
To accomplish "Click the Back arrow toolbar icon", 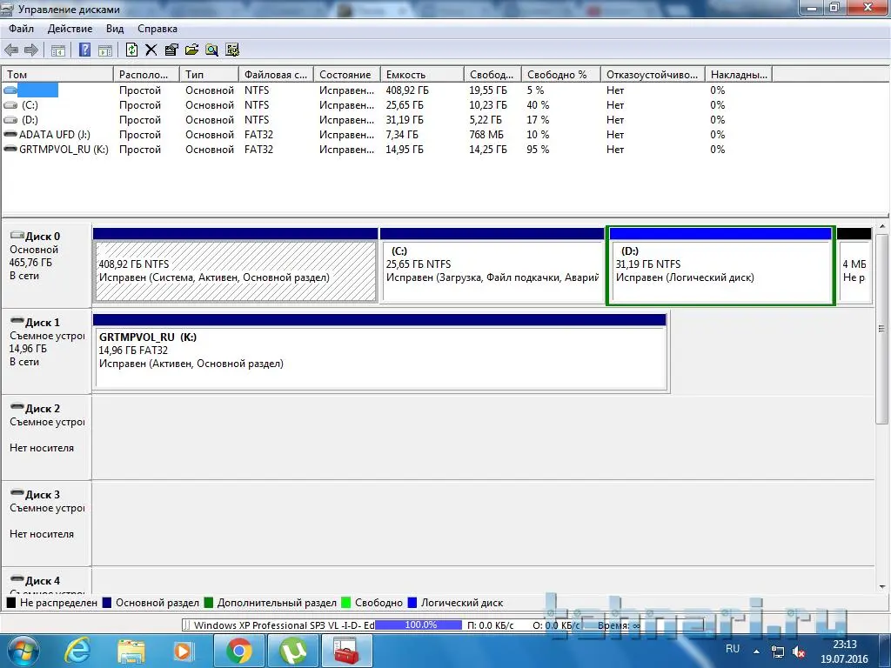I will pos(10,50).
